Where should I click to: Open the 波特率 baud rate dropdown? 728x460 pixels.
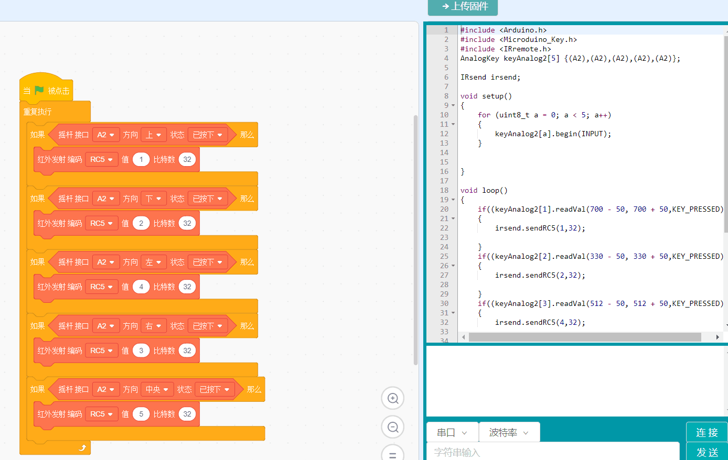[x=509, y=432]
